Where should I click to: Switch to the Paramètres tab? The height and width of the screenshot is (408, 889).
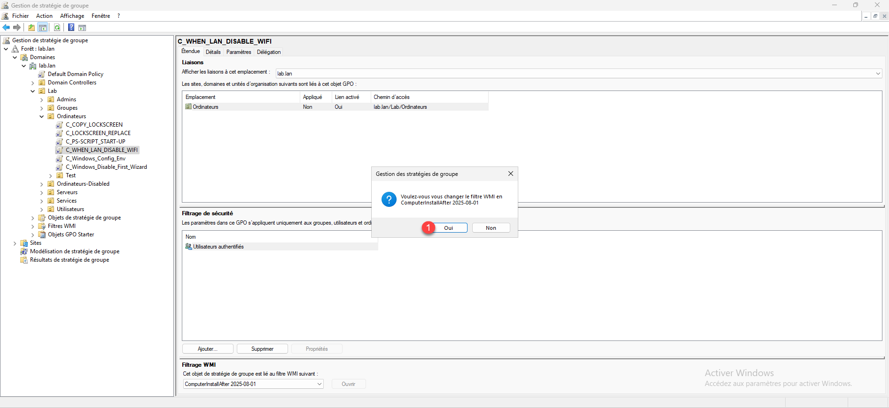click(x=239, y=52)
